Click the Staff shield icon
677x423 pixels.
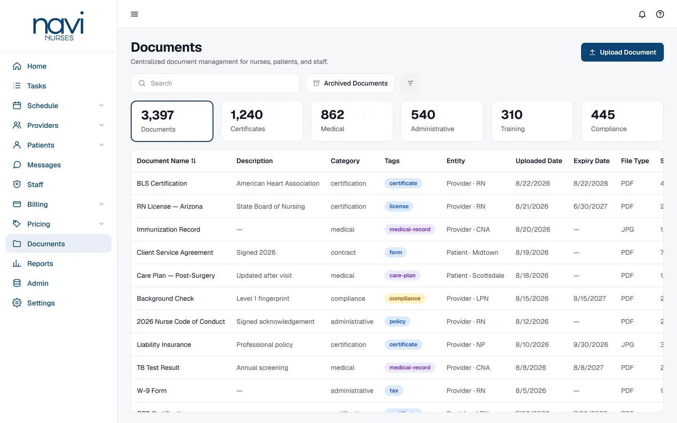pyautogui.click(x=17, y=185)
